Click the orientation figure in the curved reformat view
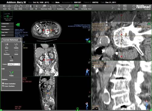Image resolution: width=152 pixels, height=111 pixels. tap(147, 105)
